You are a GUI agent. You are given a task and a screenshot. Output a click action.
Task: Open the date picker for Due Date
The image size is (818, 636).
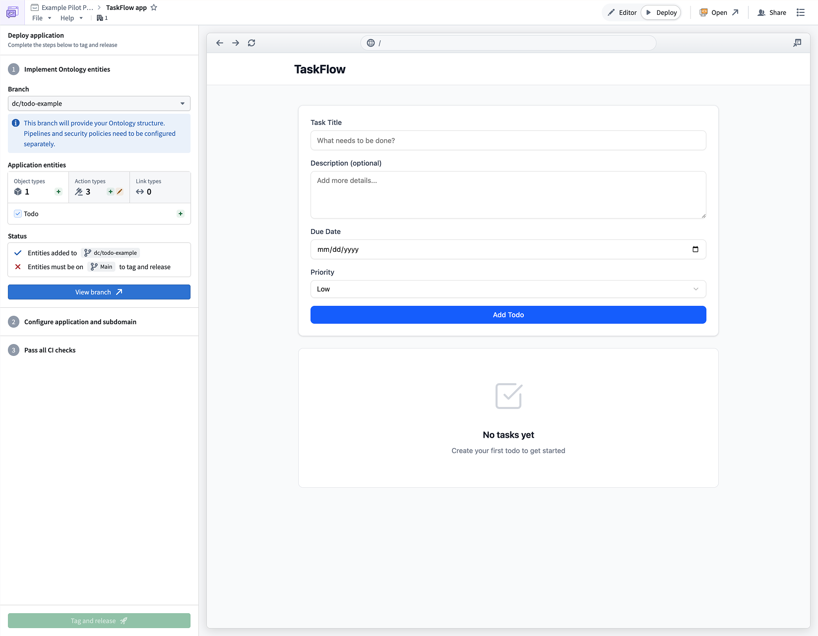(696, 249)
